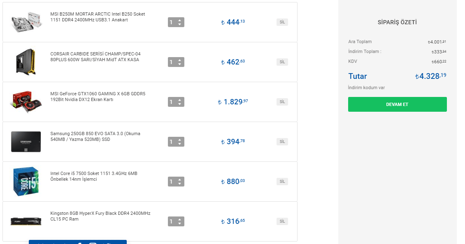Click the MSI GTX1060 graphics card image
This screenshot has width=465, height=244.
(x=26, y=102)
